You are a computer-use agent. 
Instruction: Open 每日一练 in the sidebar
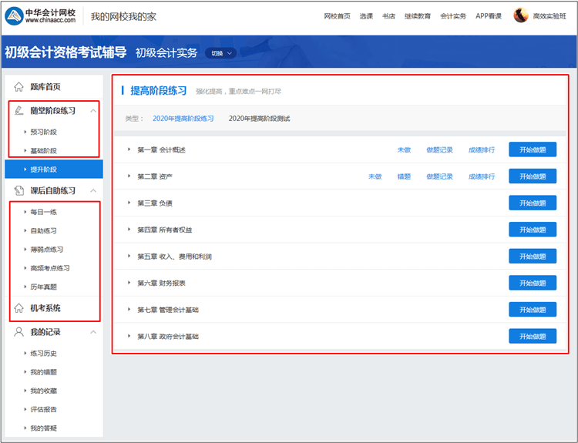click(x=43, y=212)
